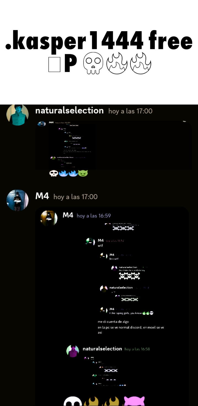Select the first blue fire emoji
The width and height of the screenshot is (198, 406).
click(63, 174)
